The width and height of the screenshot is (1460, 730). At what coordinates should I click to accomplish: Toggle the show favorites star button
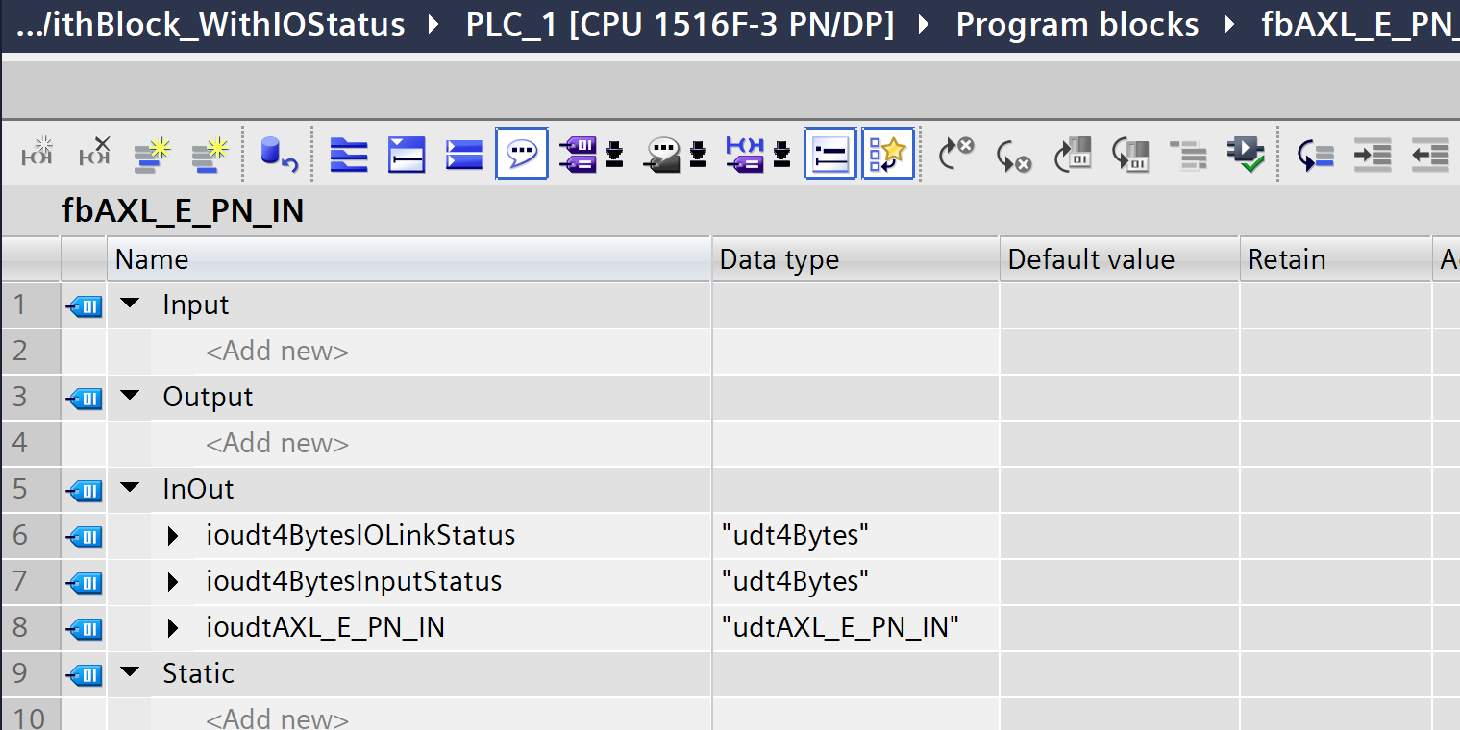click(887, 154)
